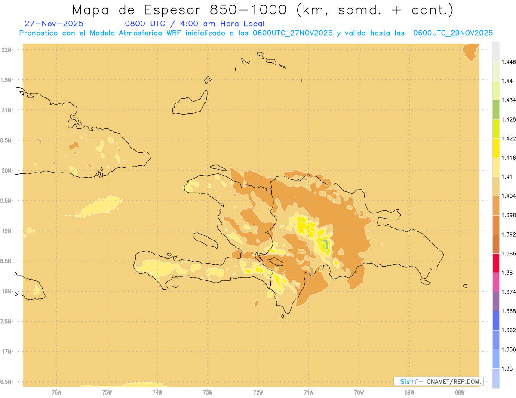Click the legend value "1.422"
This screenshot has height=398, width=516.
(509, 138)
